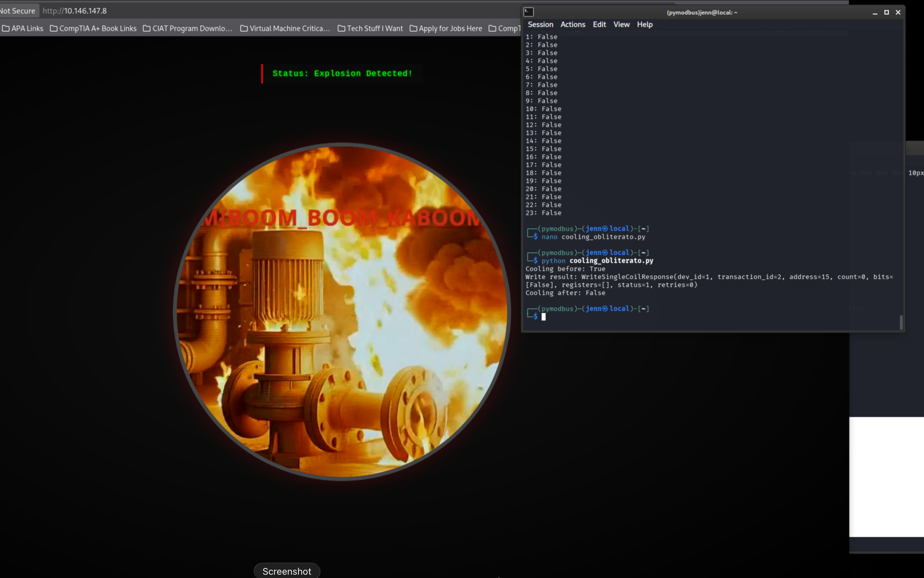Close the pymodbus terminal window
Image resolution: width=924 pixels, height=578 pixels.
pos(898,13)
